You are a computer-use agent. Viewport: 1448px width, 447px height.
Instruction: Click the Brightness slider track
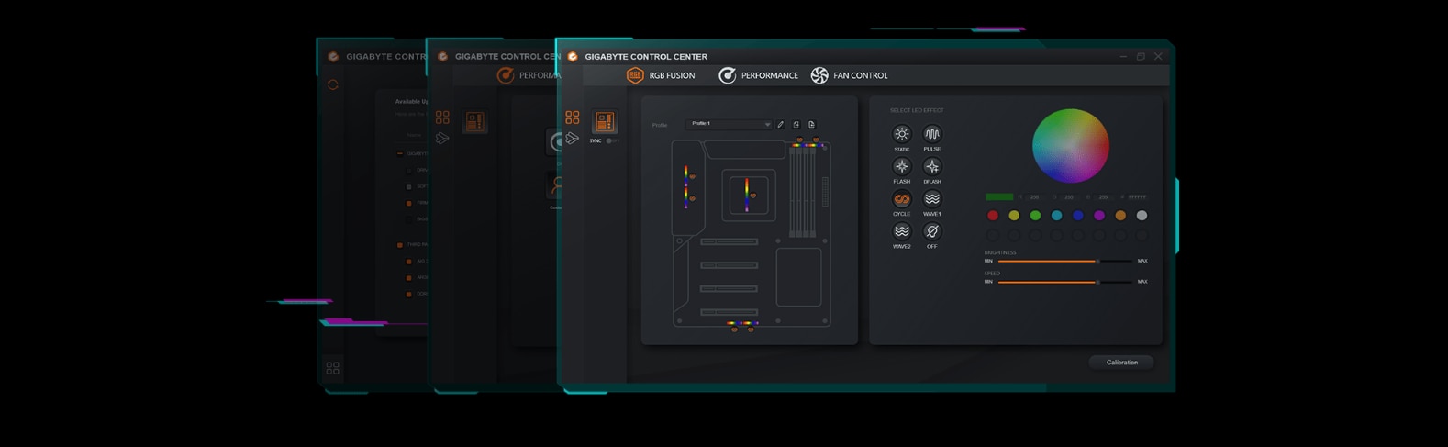(1063, 261)
